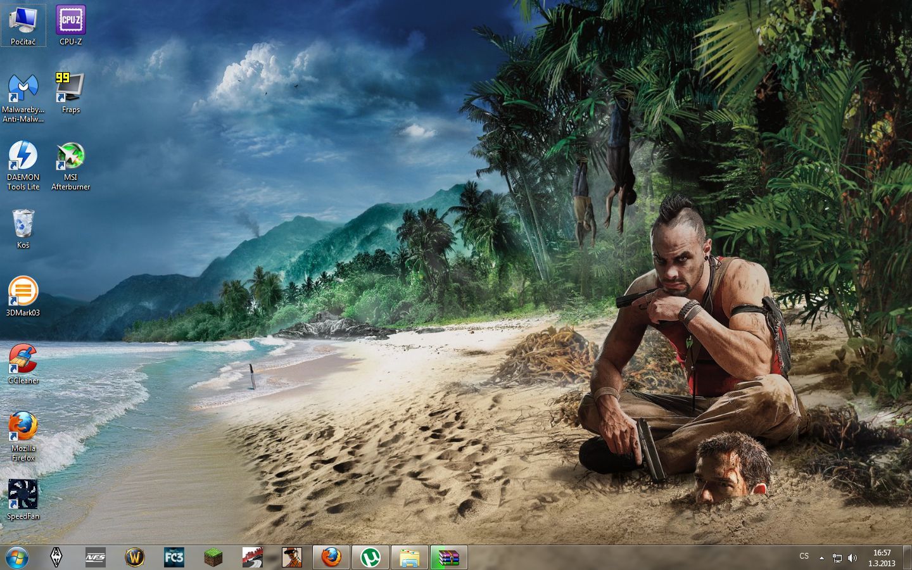Show hidden system tray icons
This screenshot has height=570, width=912.
(821, 558)
